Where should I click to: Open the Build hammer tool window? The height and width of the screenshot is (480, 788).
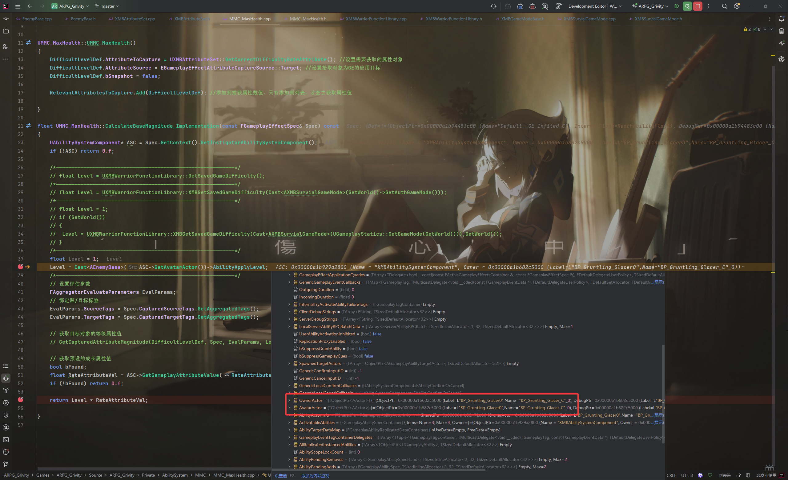6,390
